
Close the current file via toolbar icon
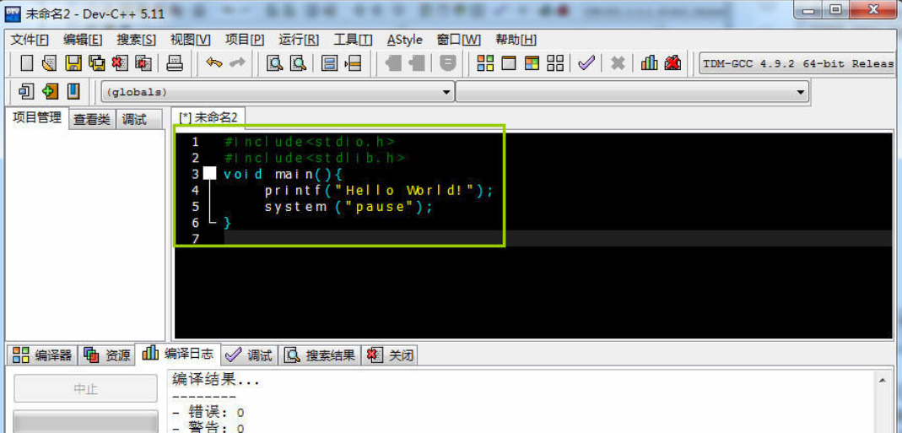click(x=120, y=62)
